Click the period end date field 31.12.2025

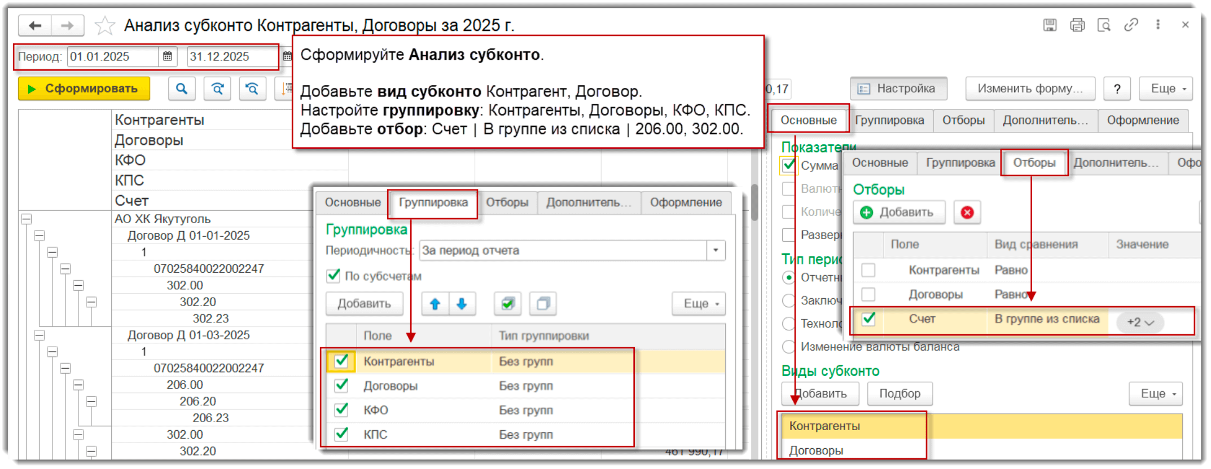coord(232,56)
